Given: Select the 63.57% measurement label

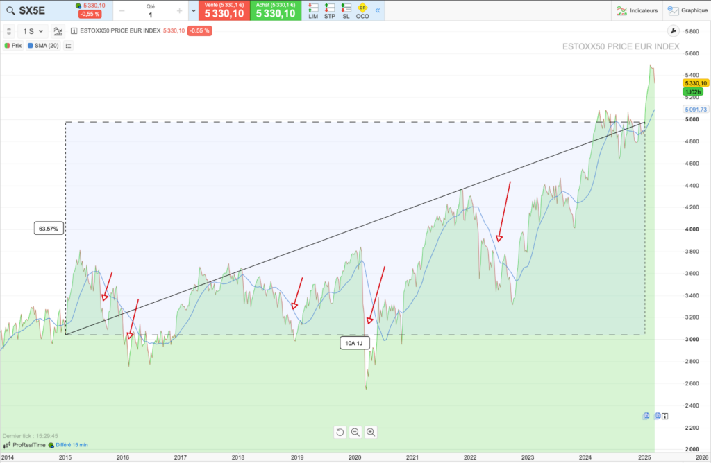Looking at the screenshot, I should pos(49,229).
